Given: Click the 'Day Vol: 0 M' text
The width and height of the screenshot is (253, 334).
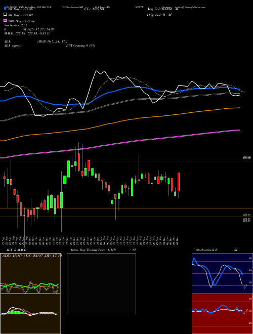Looking at the screenshot, I should click(x=159, y=15).
